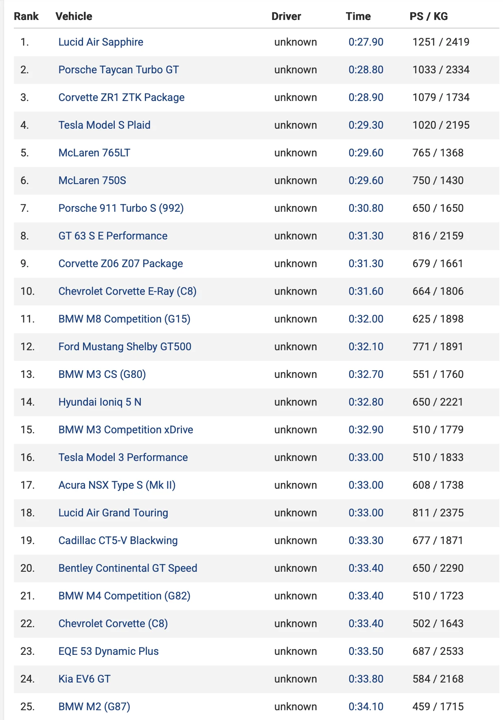Open the Tesla Model S Plaid link
Viewport: 503px width, 720px height.
point(104,125)
